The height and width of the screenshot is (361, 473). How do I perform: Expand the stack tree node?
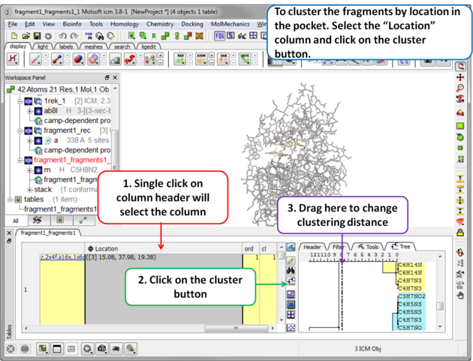(29, 190)
